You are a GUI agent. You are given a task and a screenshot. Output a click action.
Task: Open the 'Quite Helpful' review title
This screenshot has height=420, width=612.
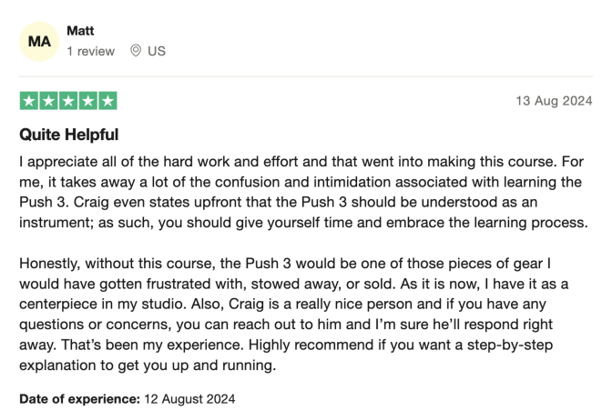[x=69, y=135]
